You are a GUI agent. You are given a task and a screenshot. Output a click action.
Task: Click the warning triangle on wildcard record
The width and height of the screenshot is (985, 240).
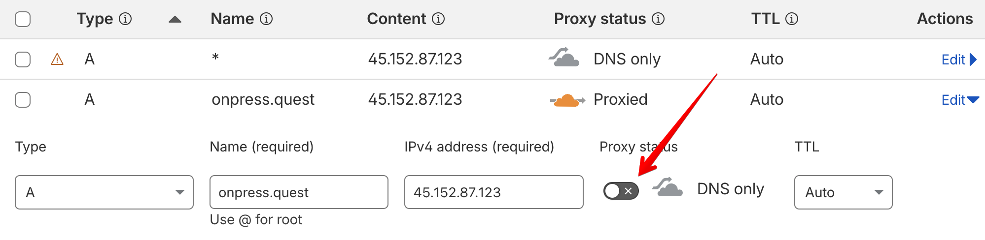(x=57, y=60)
